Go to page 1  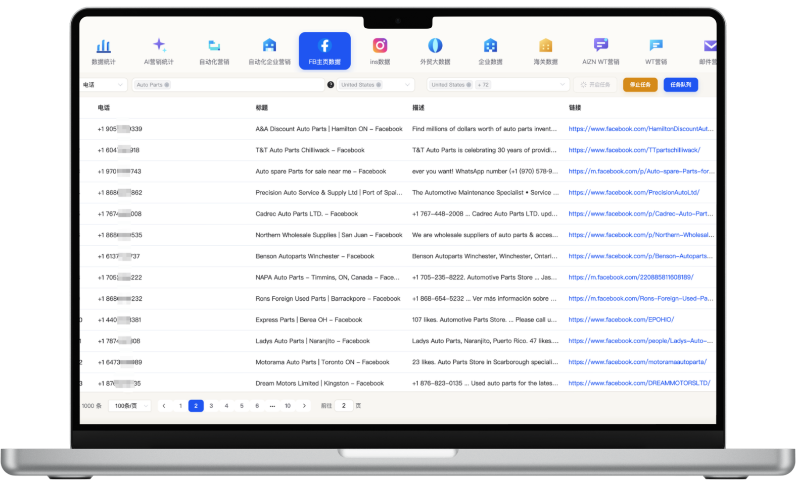pos(180,406)
